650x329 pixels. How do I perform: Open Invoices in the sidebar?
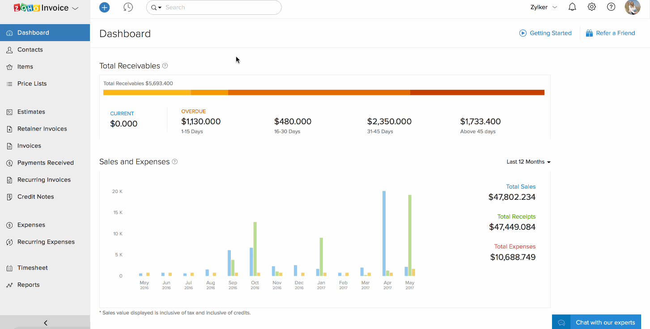29,146
